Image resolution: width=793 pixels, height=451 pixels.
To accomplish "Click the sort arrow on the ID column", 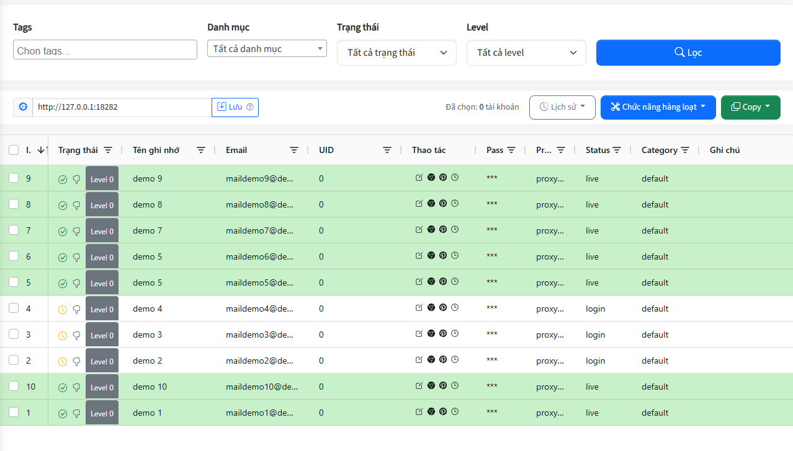I will [x=41, y=150].
